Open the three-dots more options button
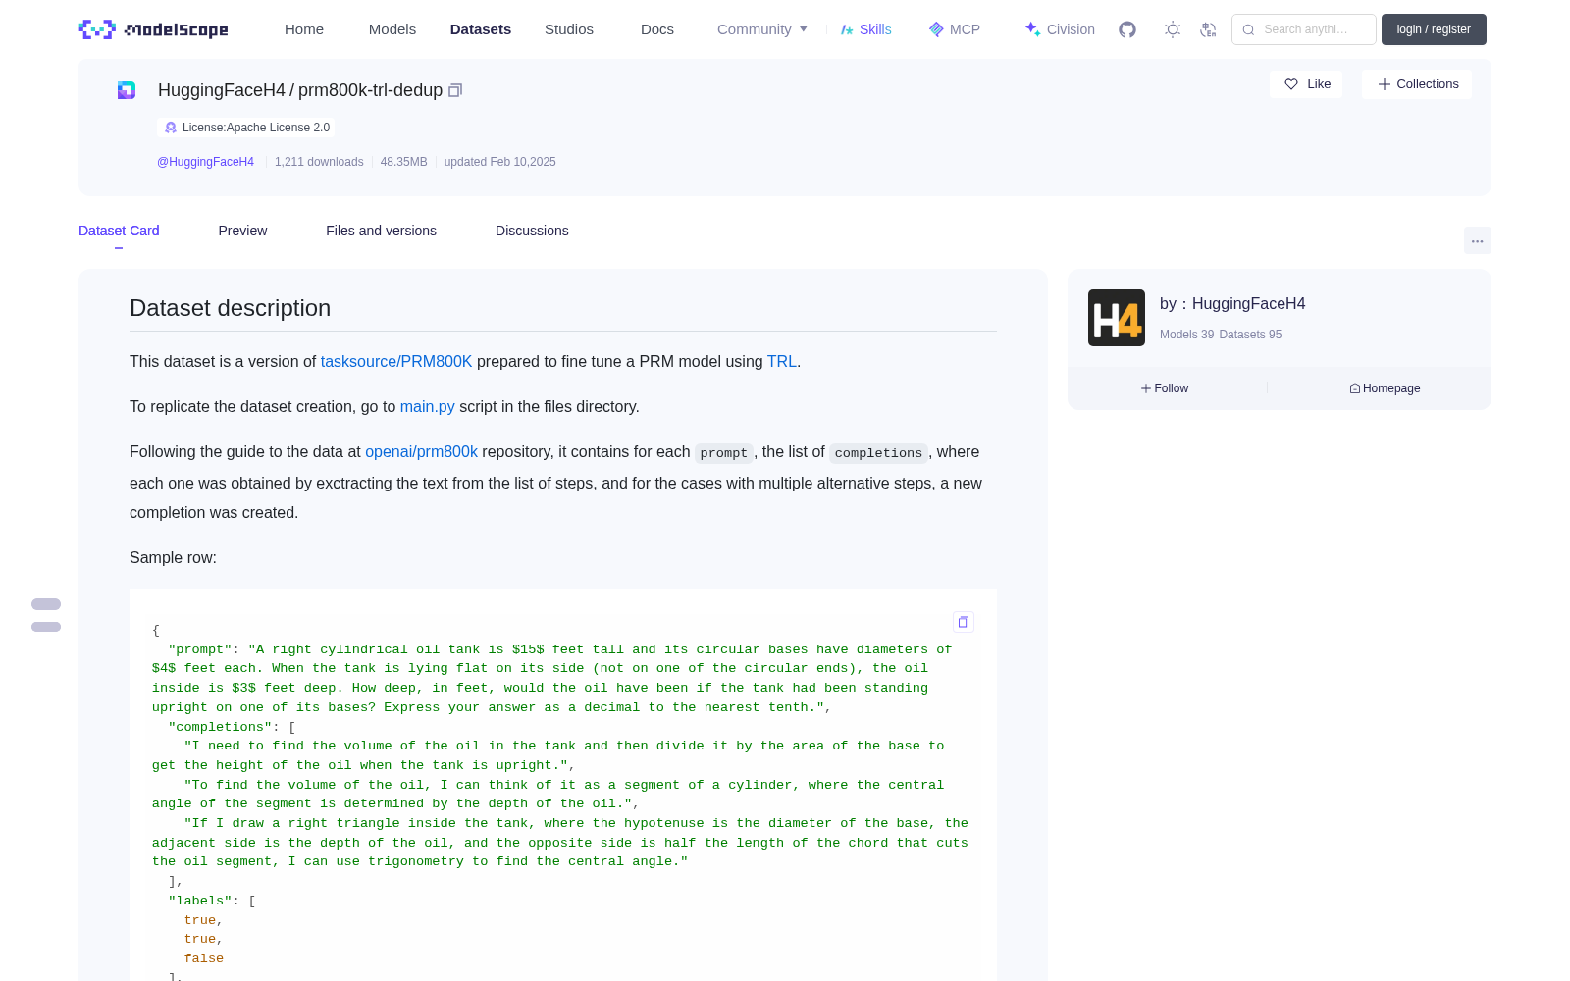 coord(1478,240)
